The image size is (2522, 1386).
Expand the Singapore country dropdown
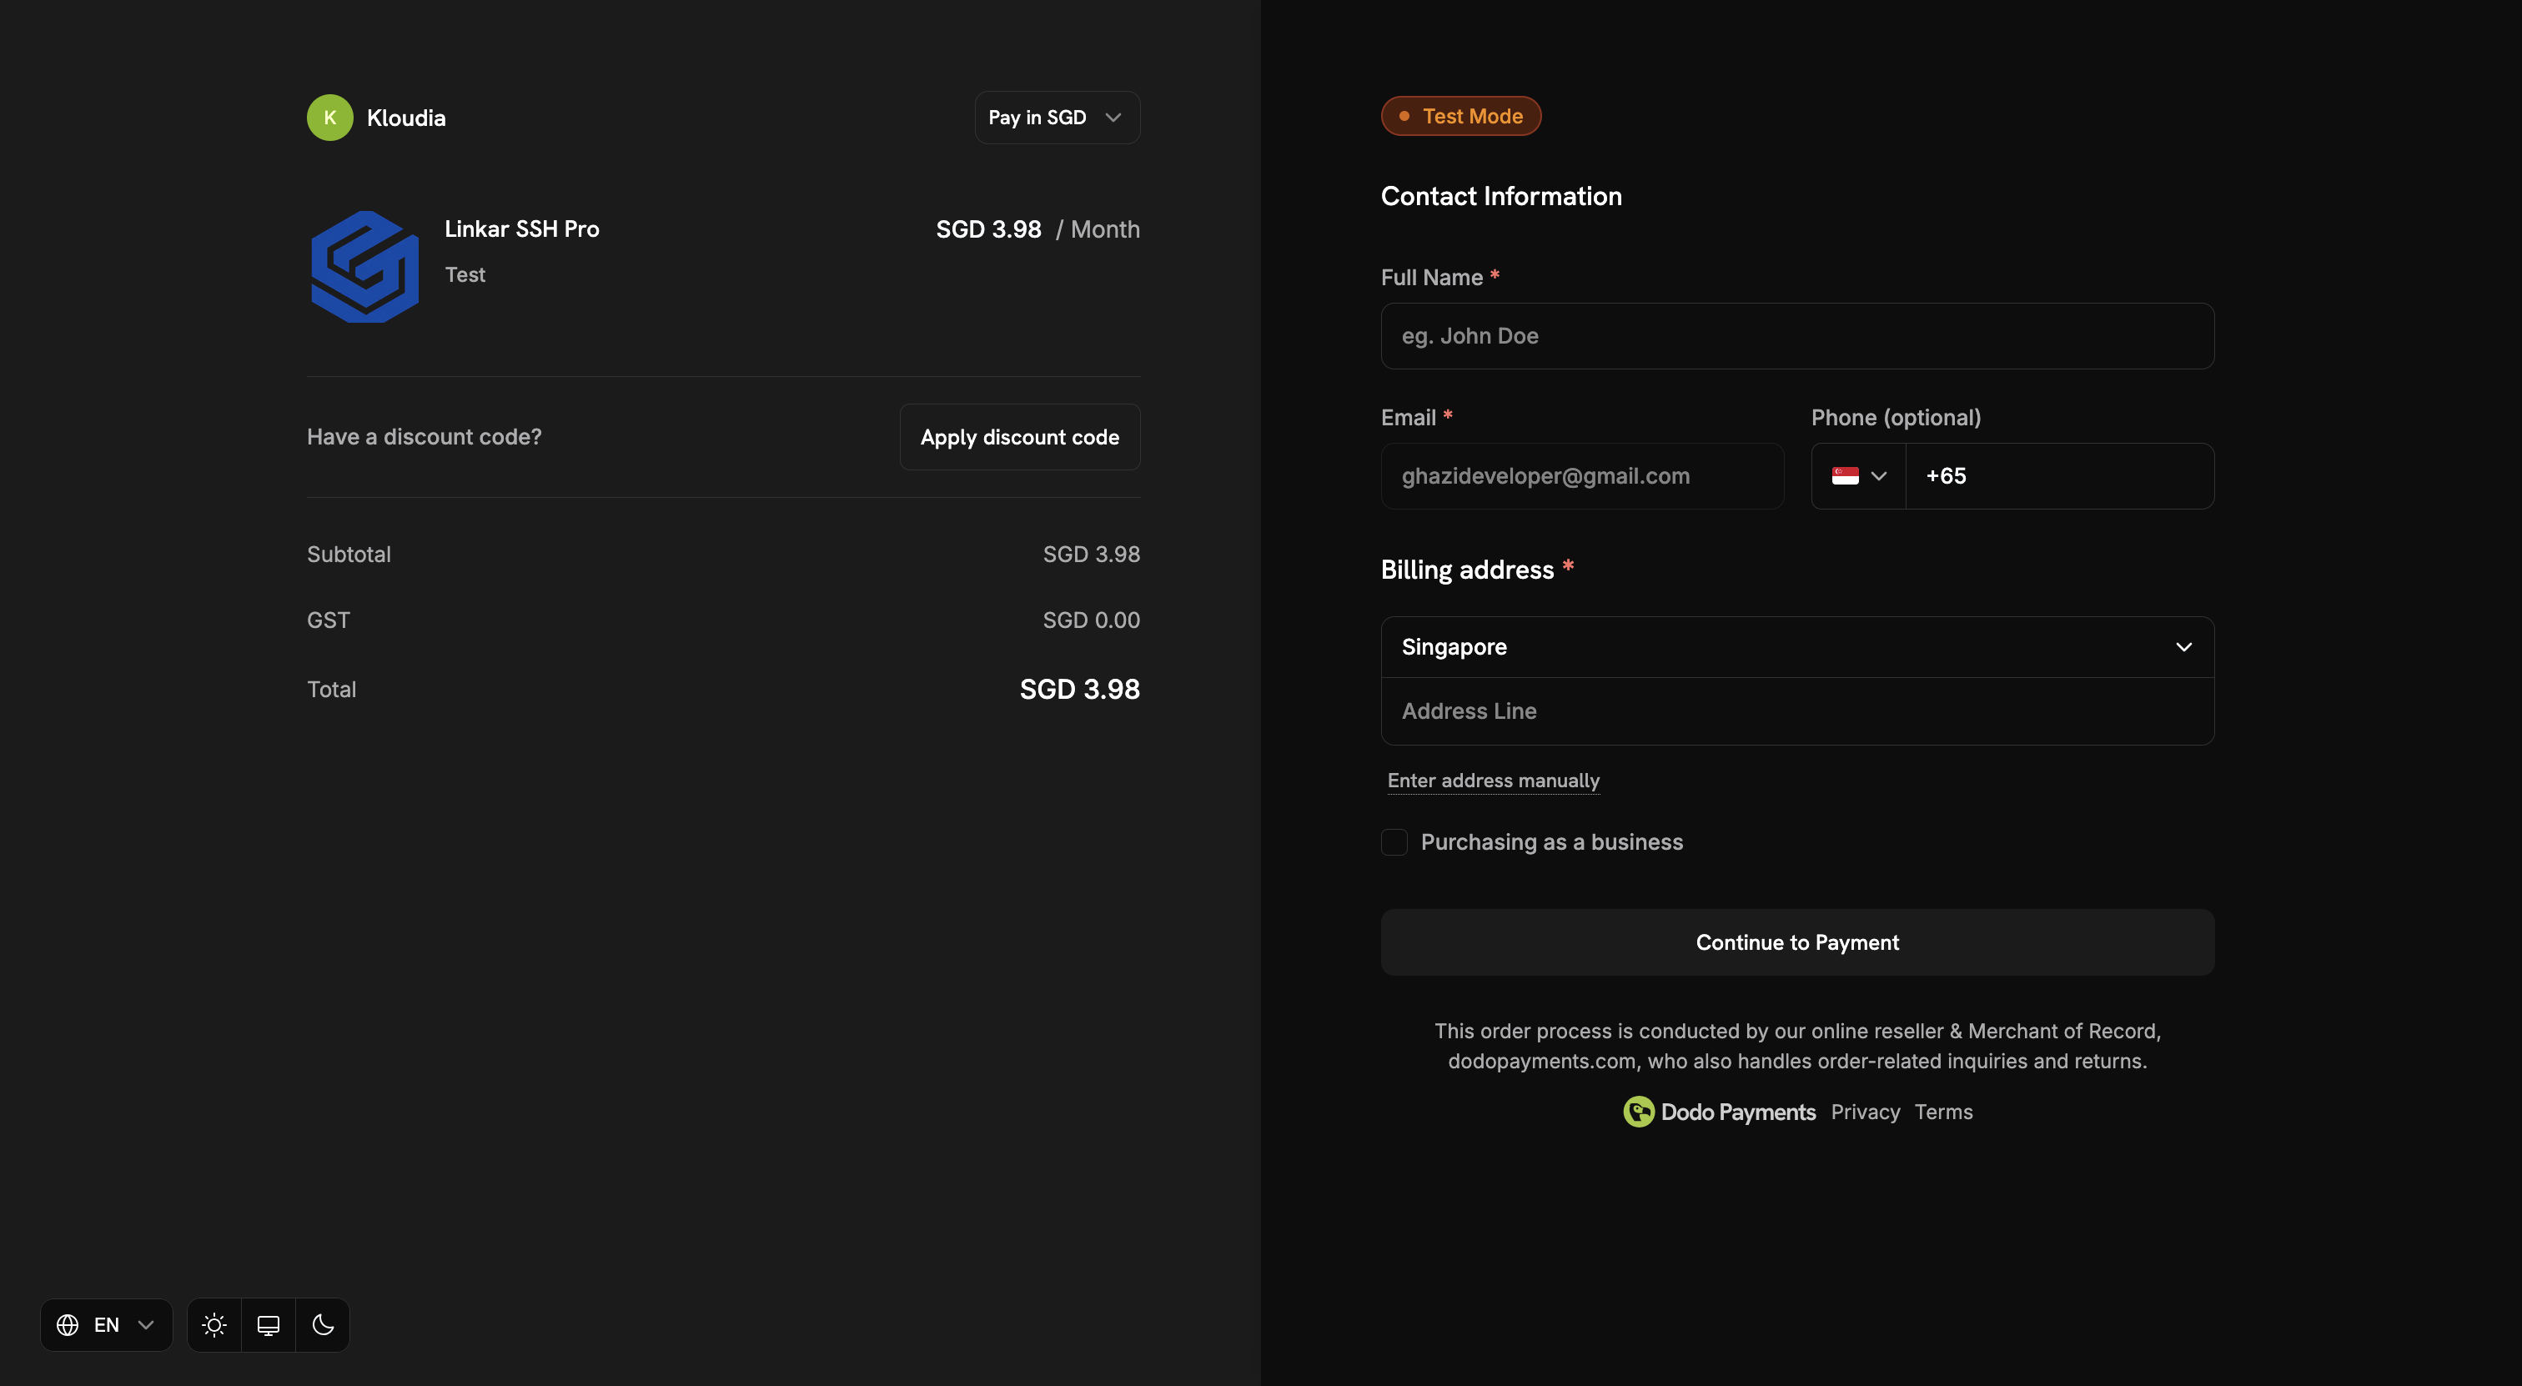tap(1797, 647)
